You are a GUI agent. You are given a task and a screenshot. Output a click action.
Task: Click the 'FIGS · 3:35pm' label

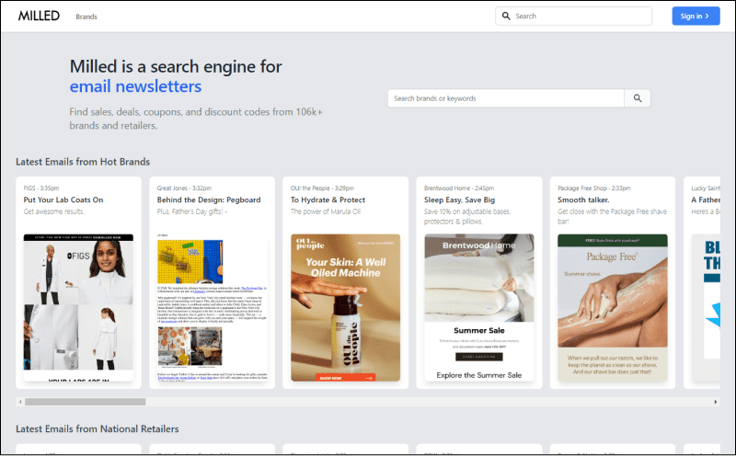tap(41, 188)
